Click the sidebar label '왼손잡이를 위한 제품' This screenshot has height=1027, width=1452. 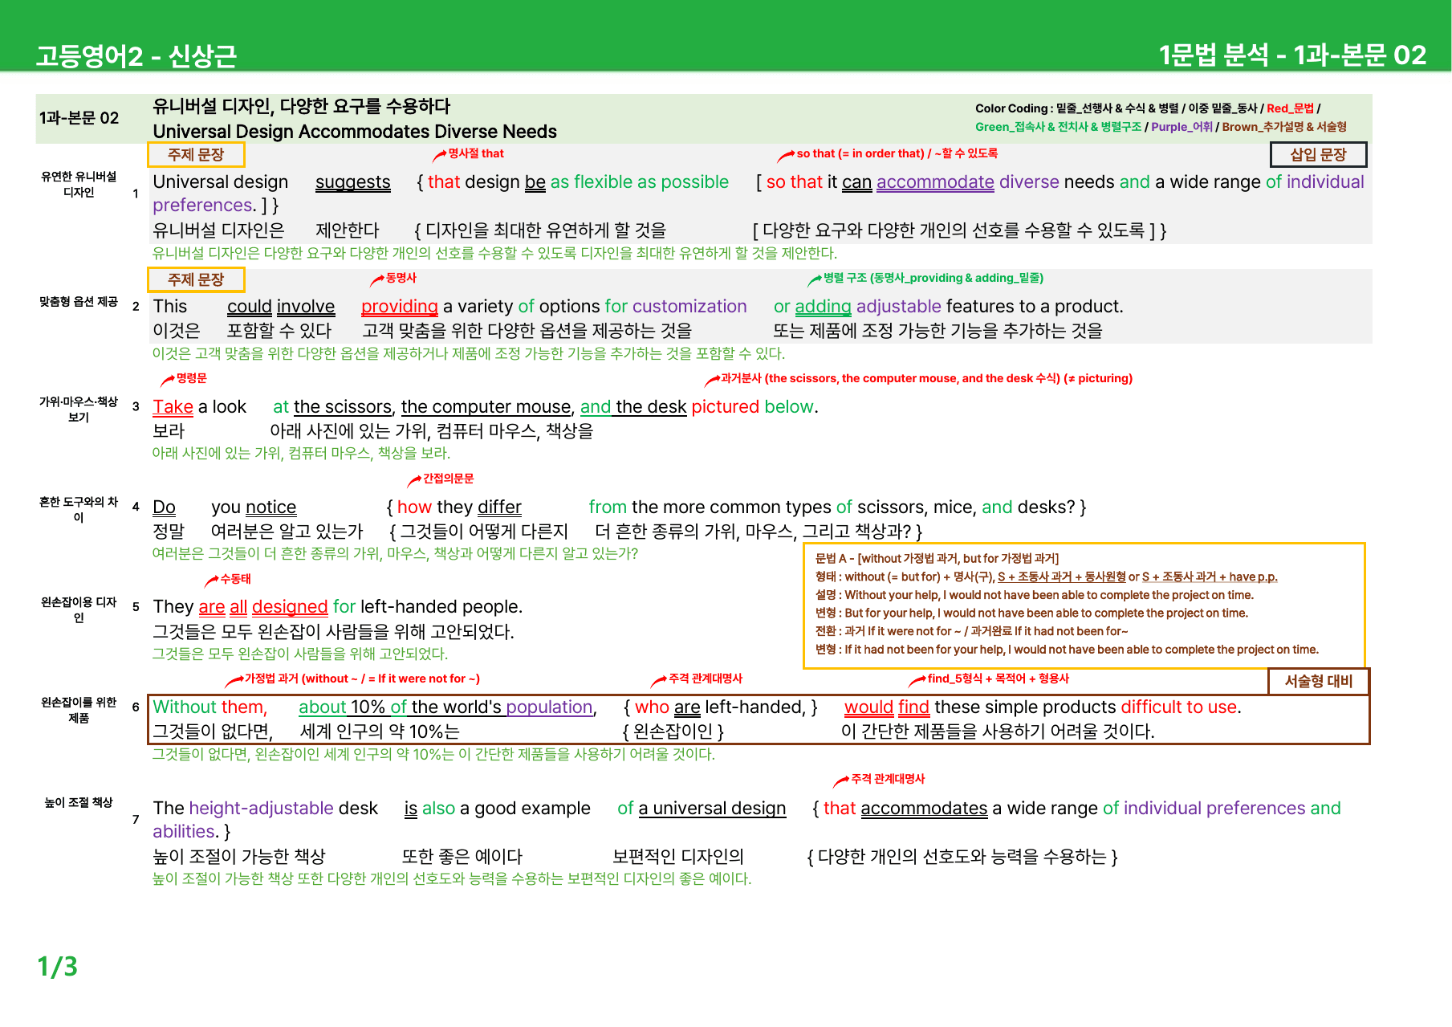click(x=79, y=711)
